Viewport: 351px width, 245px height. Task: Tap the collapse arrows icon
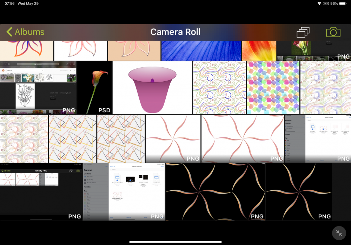click(339, 233)
